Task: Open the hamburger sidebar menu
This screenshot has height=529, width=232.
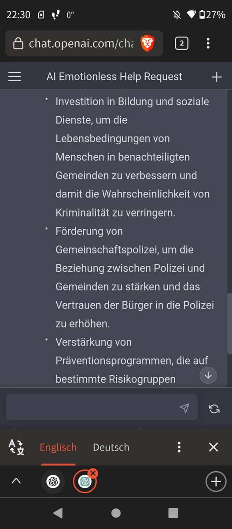Action: [15, 77]
